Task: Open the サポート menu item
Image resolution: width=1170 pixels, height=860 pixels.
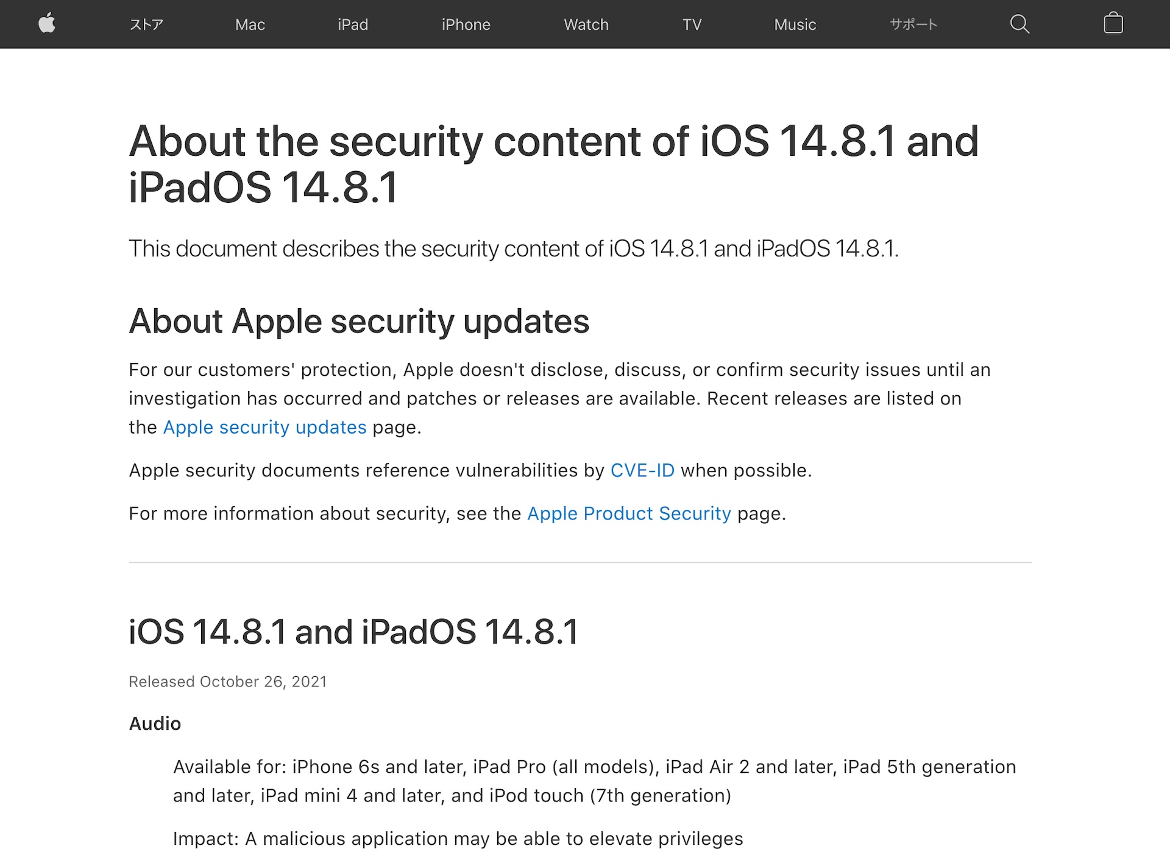Action: coord(913,24)
